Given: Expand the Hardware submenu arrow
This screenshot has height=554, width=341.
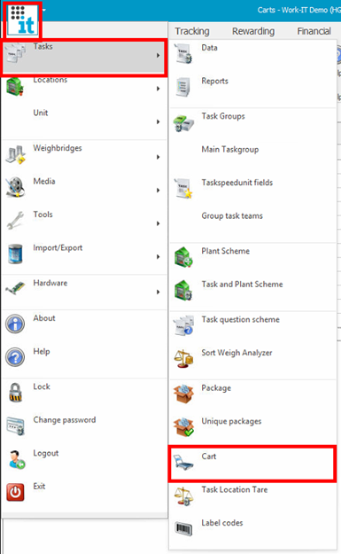Looking at the screenshot, I should tap(159, 292).
